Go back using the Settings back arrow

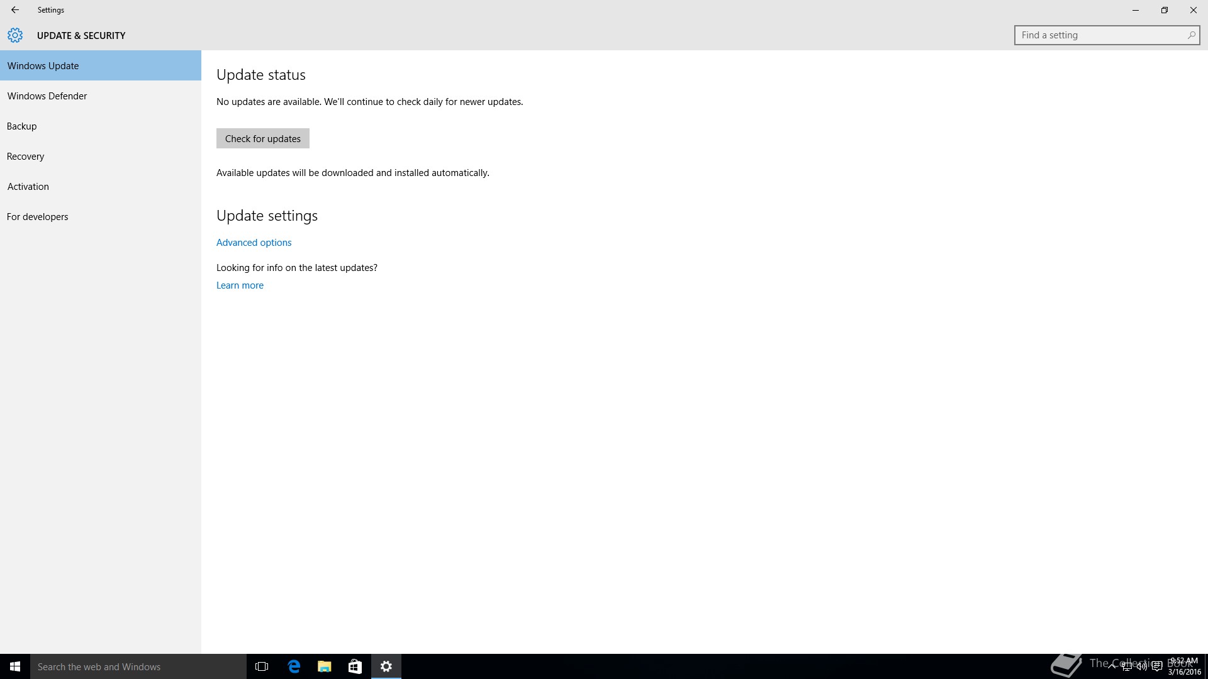[x=15, y=10]
